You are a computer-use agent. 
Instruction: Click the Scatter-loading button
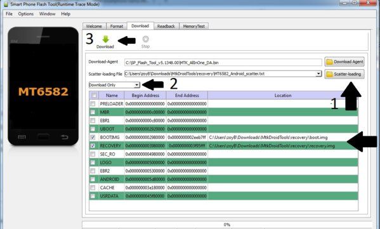344,74
